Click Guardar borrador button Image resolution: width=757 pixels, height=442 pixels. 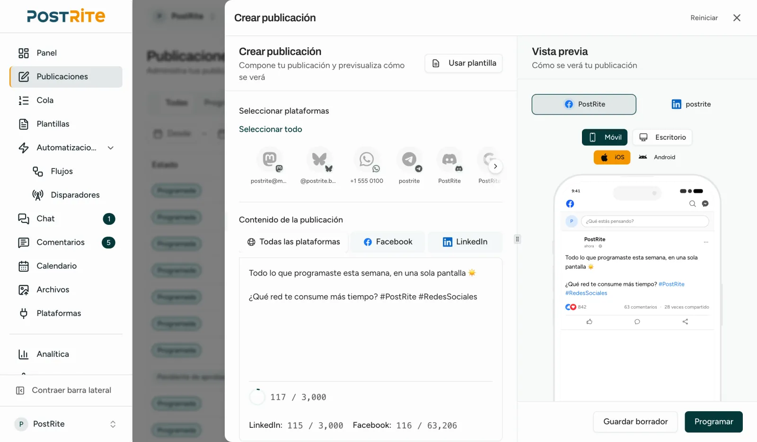pyautogui.click(x=635, y=422)
